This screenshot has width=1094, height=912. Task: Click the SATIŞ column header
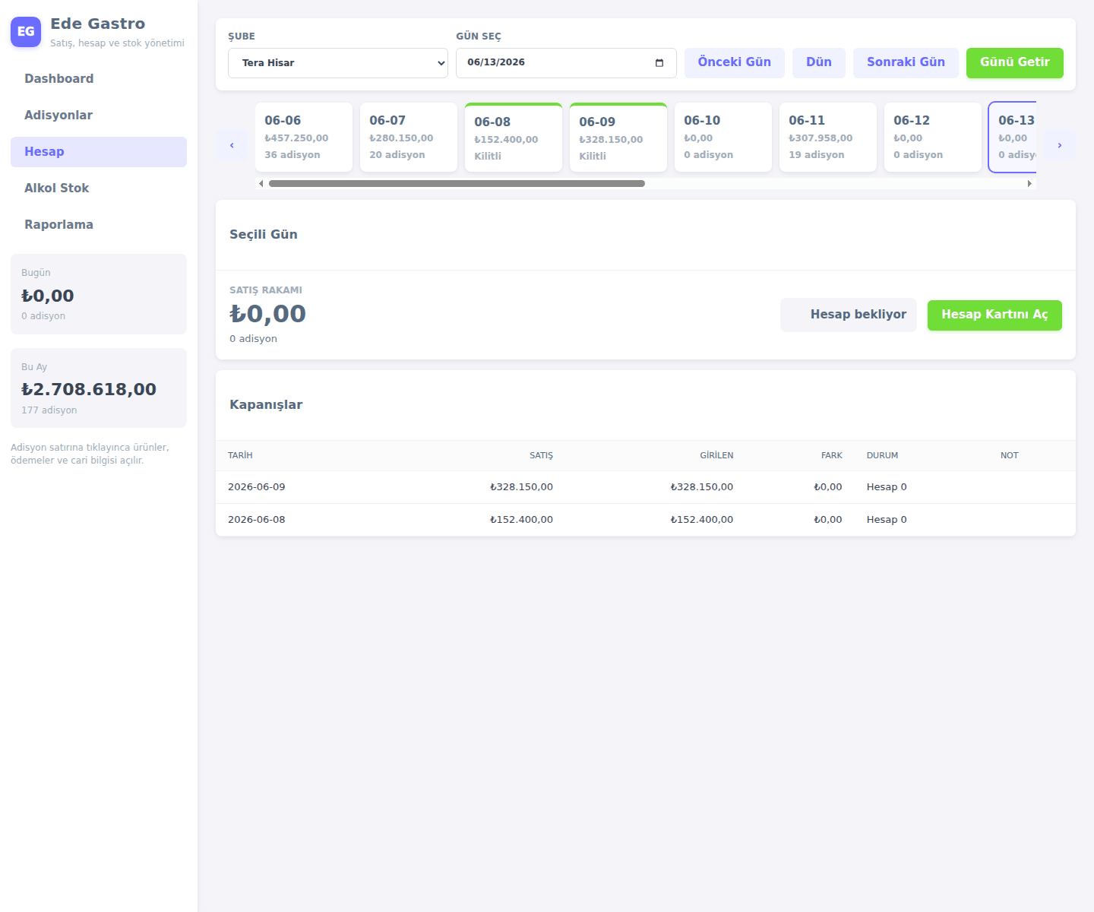[541, 456]
